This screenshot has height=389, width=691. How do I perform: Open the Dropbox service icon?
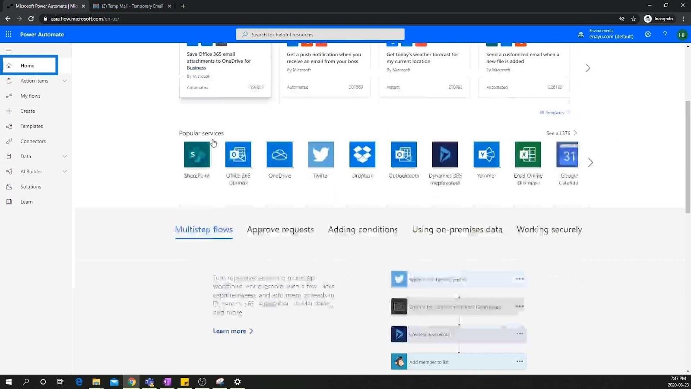362,154
